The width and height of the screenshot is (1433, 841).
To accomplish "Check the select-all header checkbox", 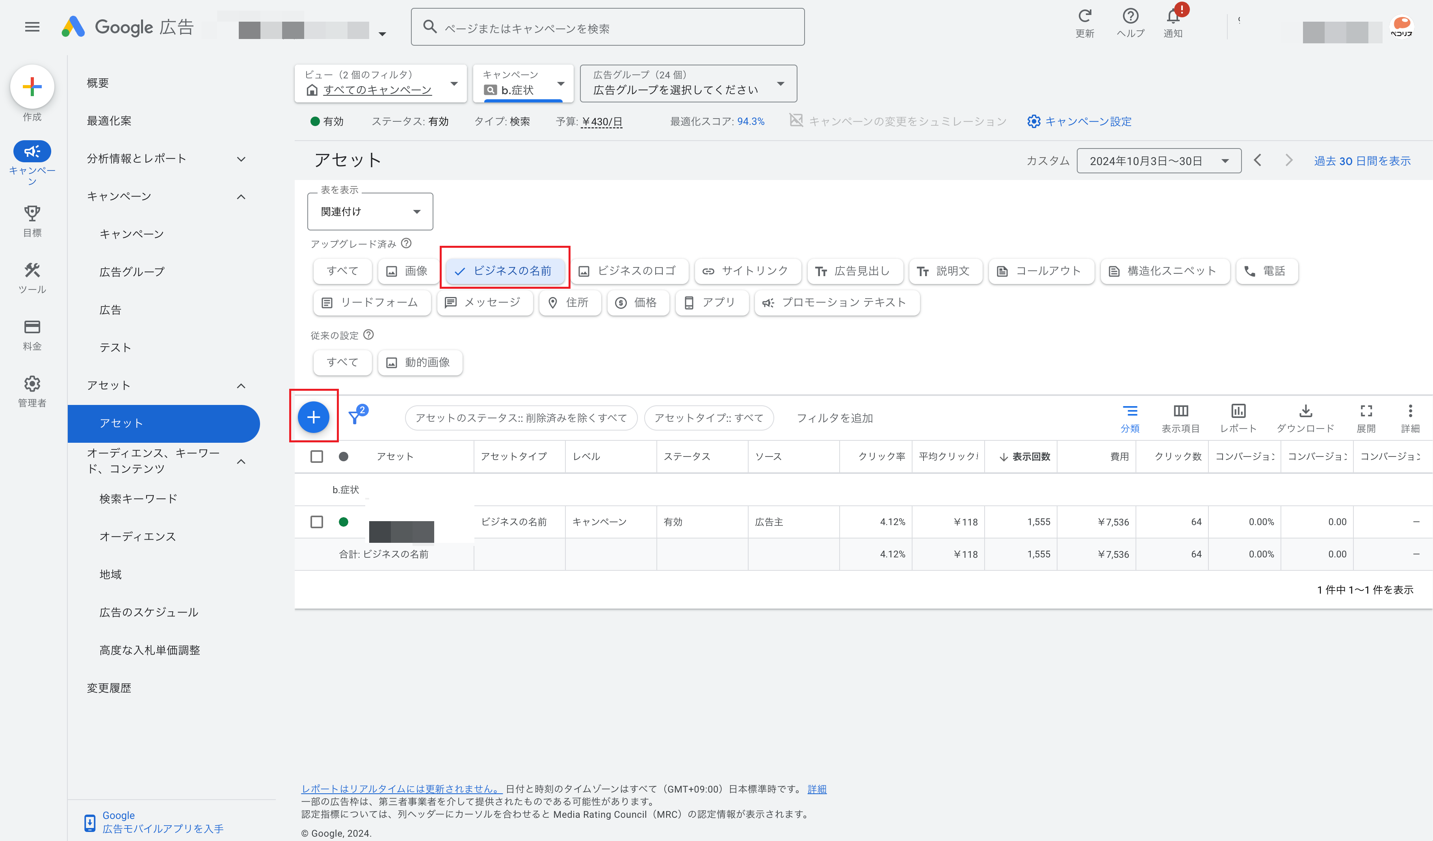I will [317, 456].
